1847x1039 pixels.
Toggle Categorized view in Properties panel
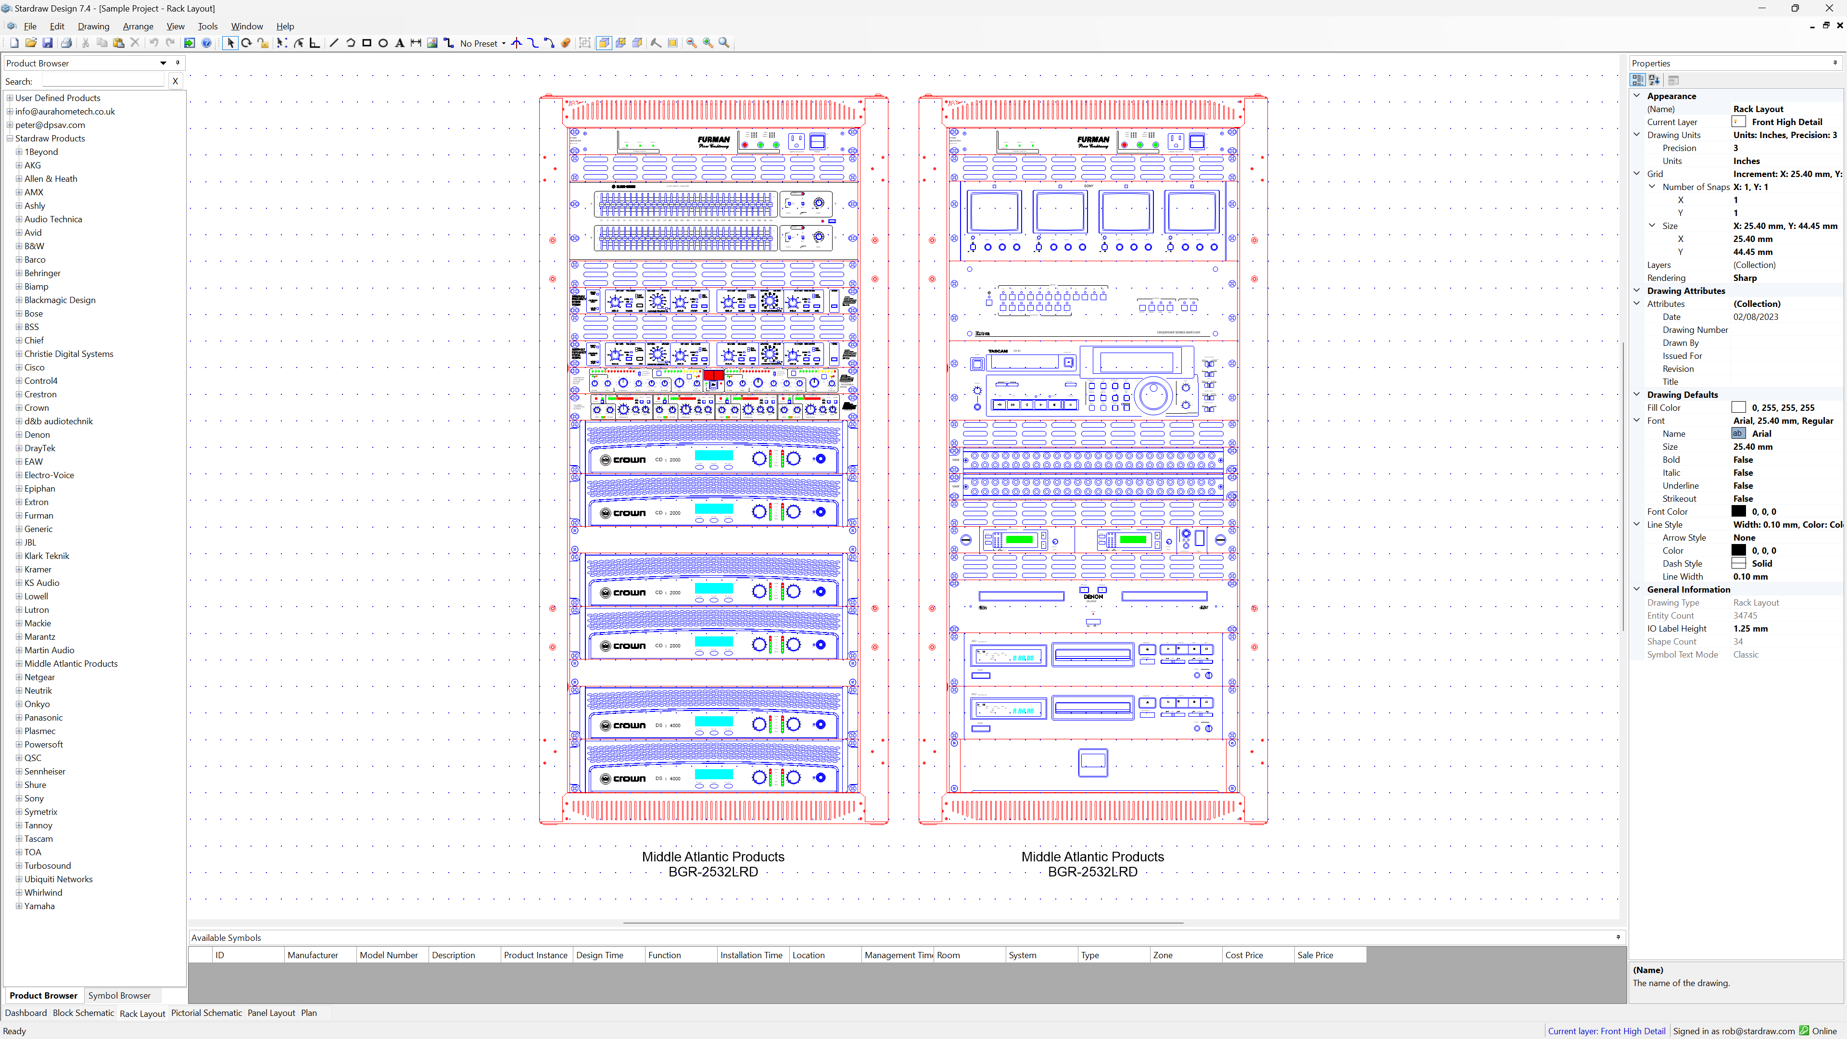tap(1638, 80)
